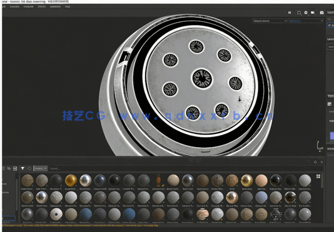
Task: Click the screenshot camera icon at top right
Action: tap(322, 13)
